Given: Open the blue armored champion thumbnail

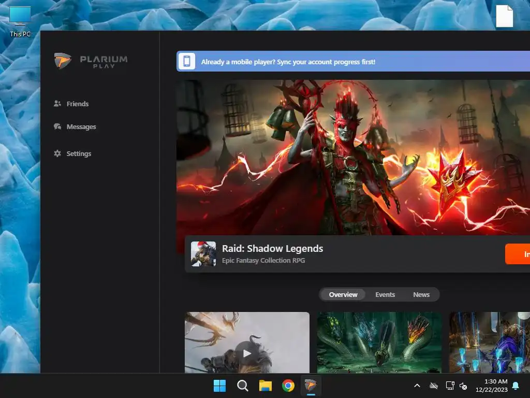Looking at the screenshot, I should [490, 343].
